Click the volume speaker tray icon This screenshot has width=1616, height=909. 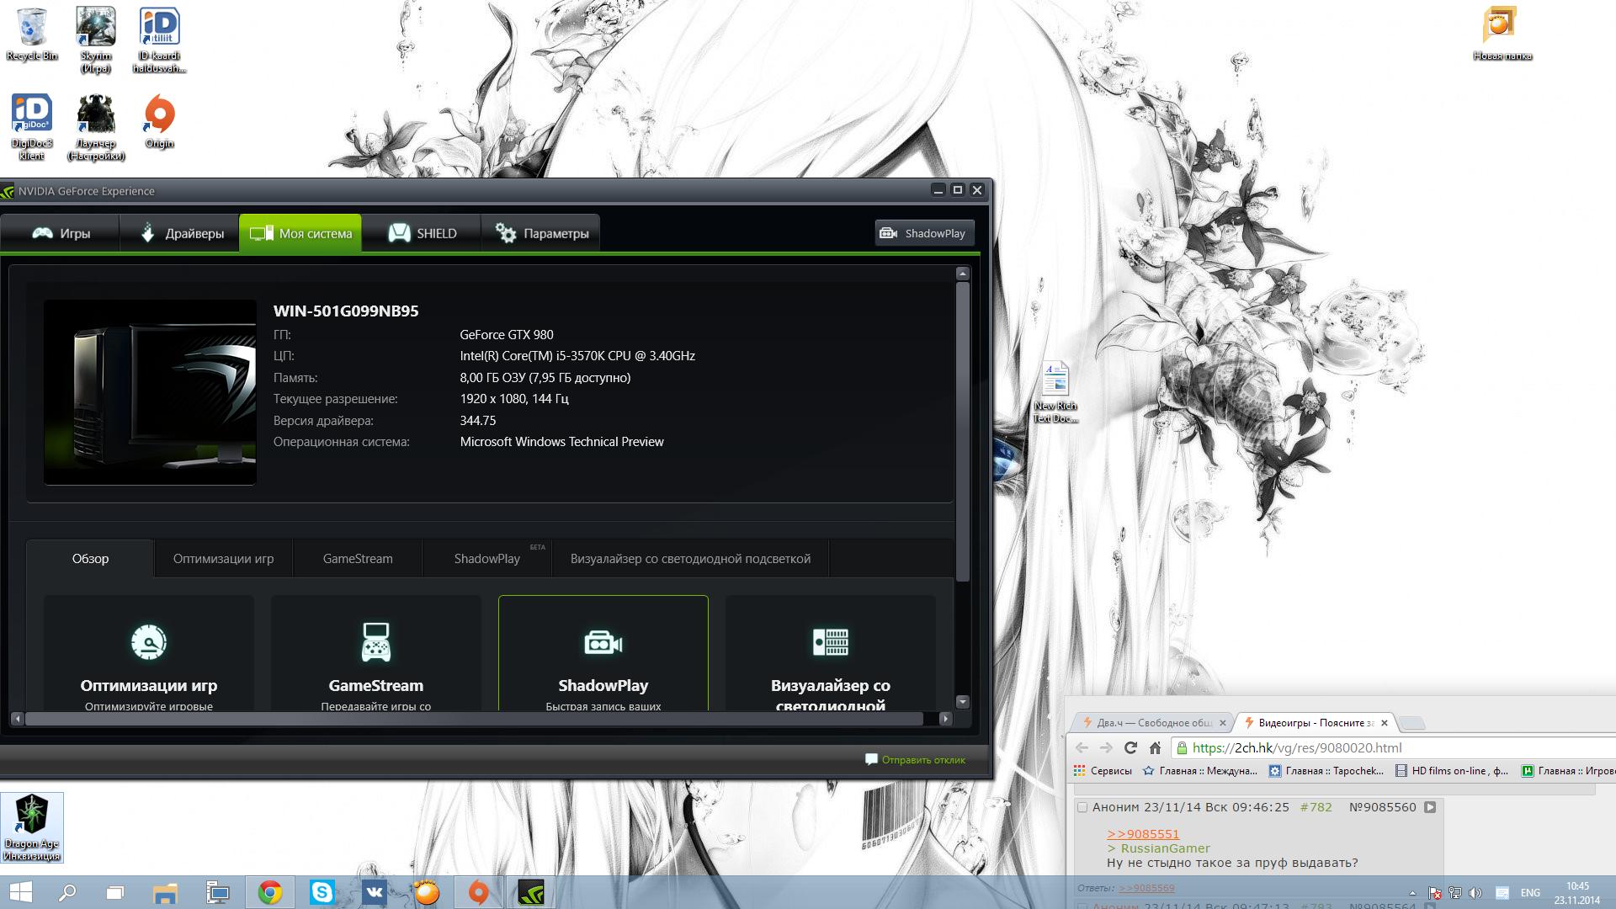(1475, 893)
